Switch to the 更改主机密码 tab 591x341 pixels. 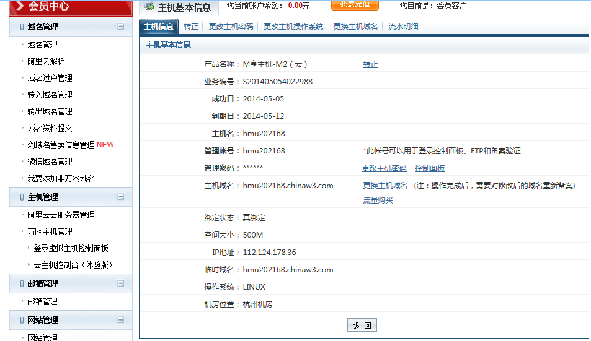[x=231, y=27]
